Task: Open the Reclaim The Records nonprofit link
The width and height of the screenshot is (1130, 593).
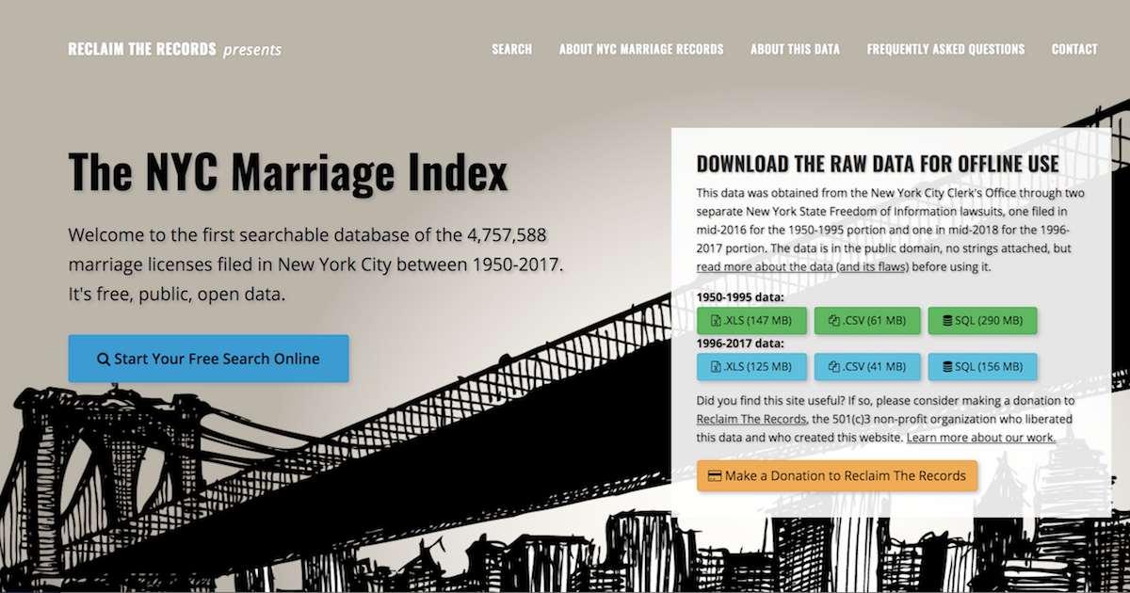Action: pyautogui.click(x=750, y=418)
